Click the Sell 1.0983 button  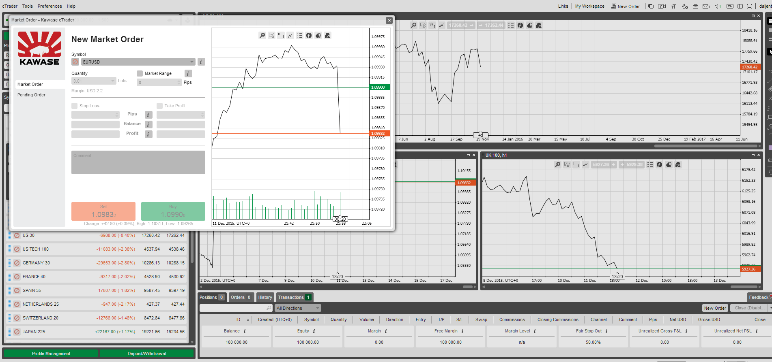[x=103, y=211]
